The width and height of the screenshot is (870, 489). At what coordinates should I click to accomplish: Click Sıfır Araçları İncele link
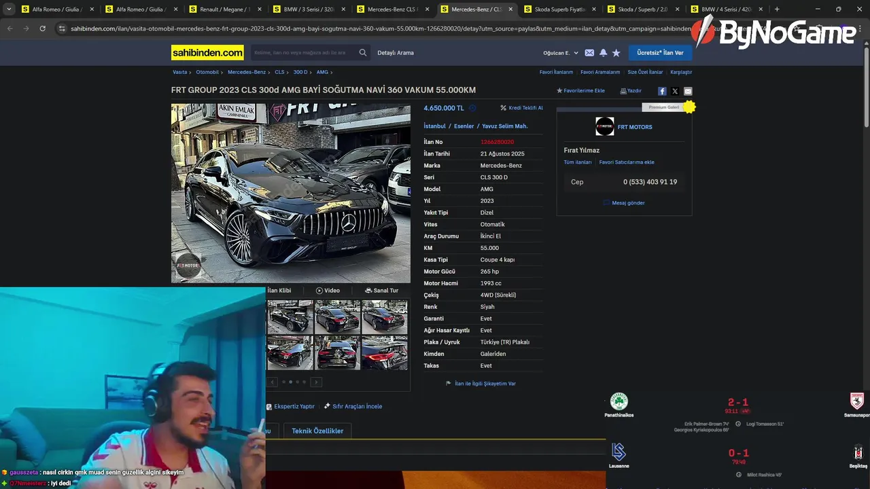(353, 406)
